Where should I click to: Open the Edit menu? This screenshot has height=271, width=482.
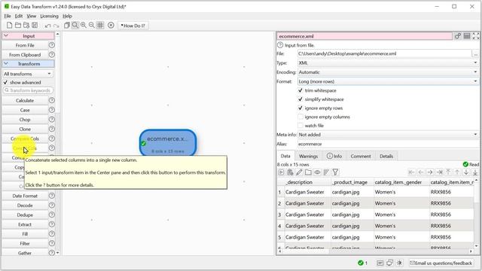click(x=19, y=16)
